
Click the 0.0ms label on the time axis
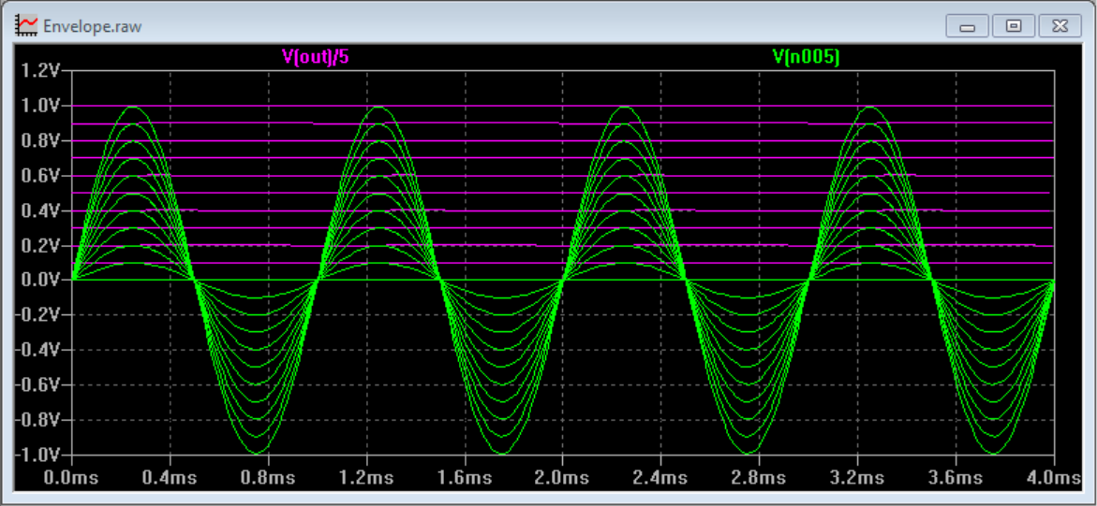click(x=72, y=477)
